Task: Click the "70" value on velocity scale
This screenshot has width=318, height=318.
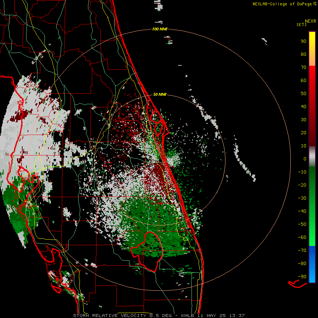Action: 304,67
